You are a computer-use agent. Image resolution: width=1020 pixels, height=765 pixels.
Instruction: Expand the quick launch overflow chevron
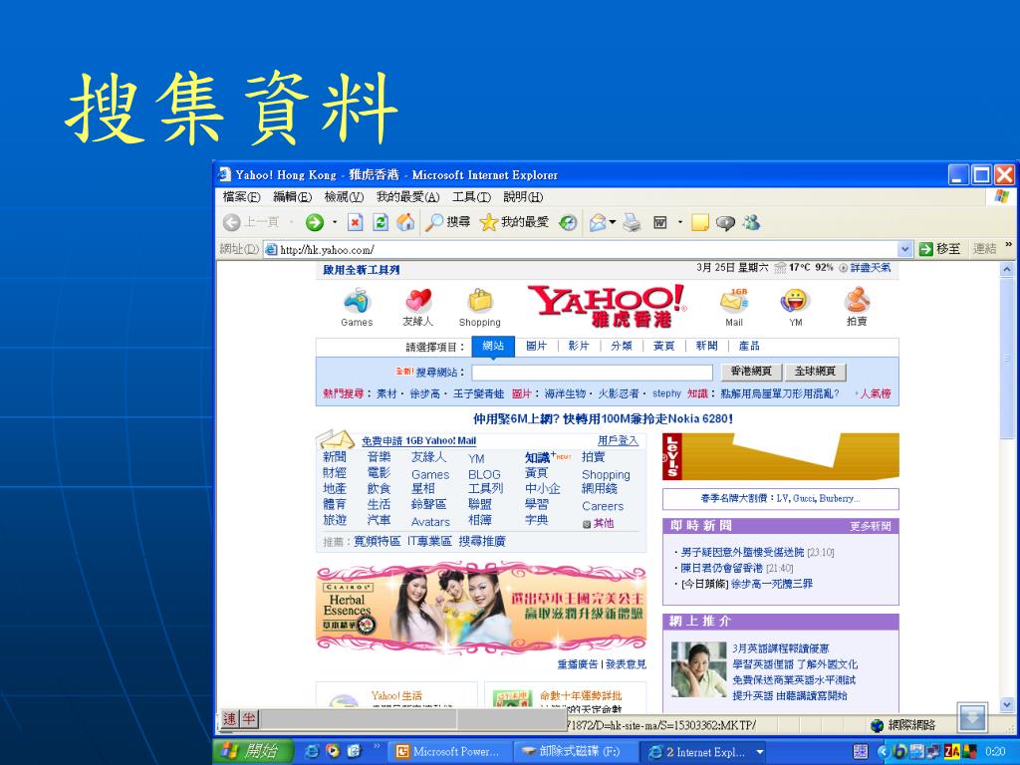click(376, 746)
